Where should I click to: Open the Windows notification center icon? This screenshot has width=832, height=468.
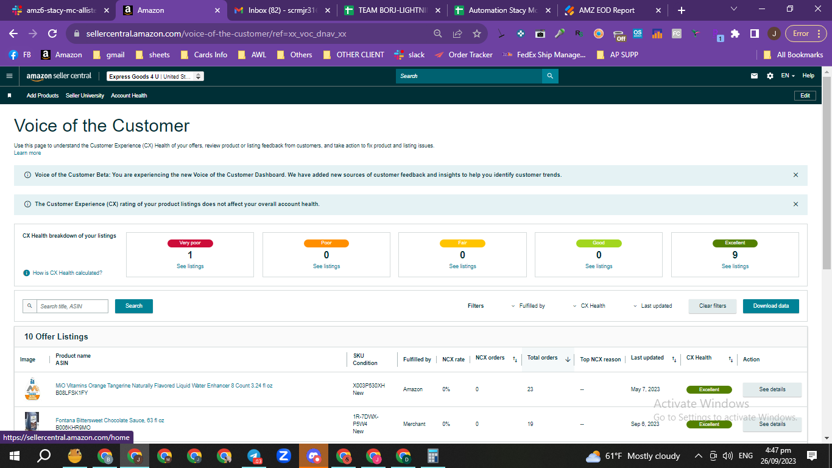pyautogui.click(x=811, y=455)
